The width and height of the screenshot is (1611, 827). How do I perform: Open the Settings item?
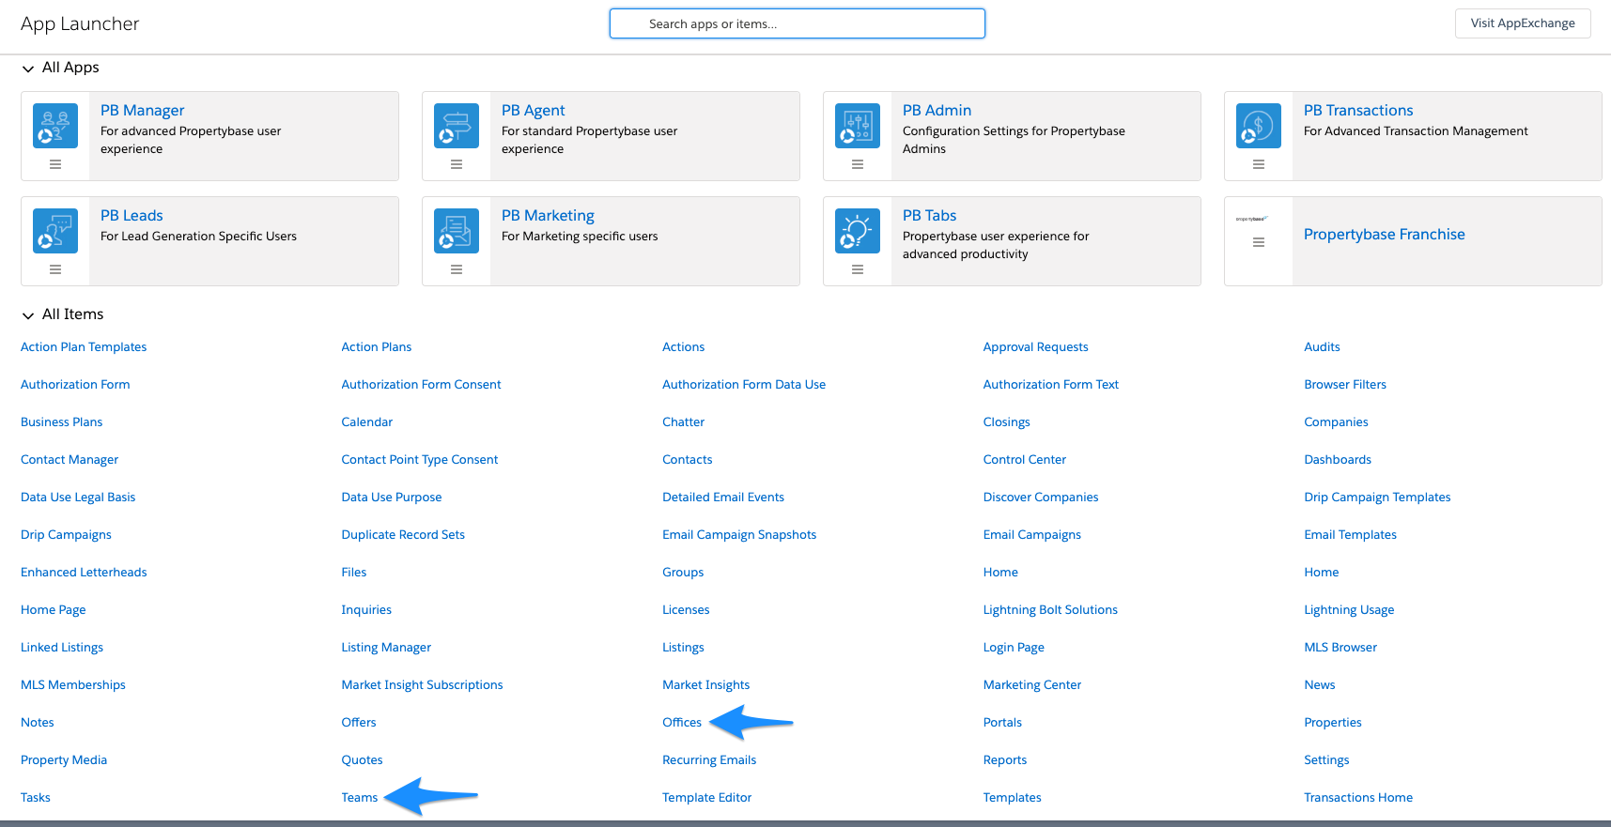(x=1326, y=759)
